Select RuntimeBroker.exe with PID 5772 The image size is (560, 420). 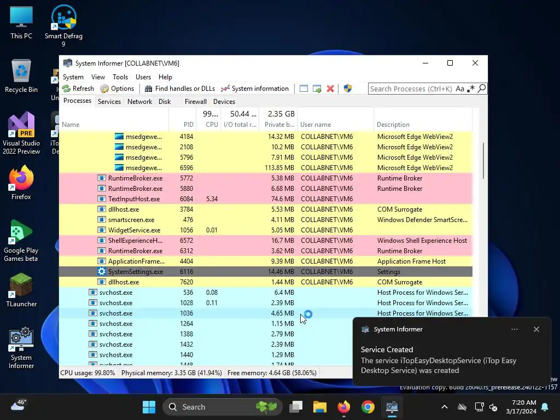click(x=266, y=178)
